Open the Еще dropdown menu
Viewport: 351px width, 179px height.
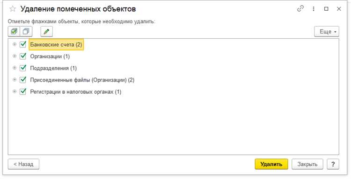tap(327, 32)
